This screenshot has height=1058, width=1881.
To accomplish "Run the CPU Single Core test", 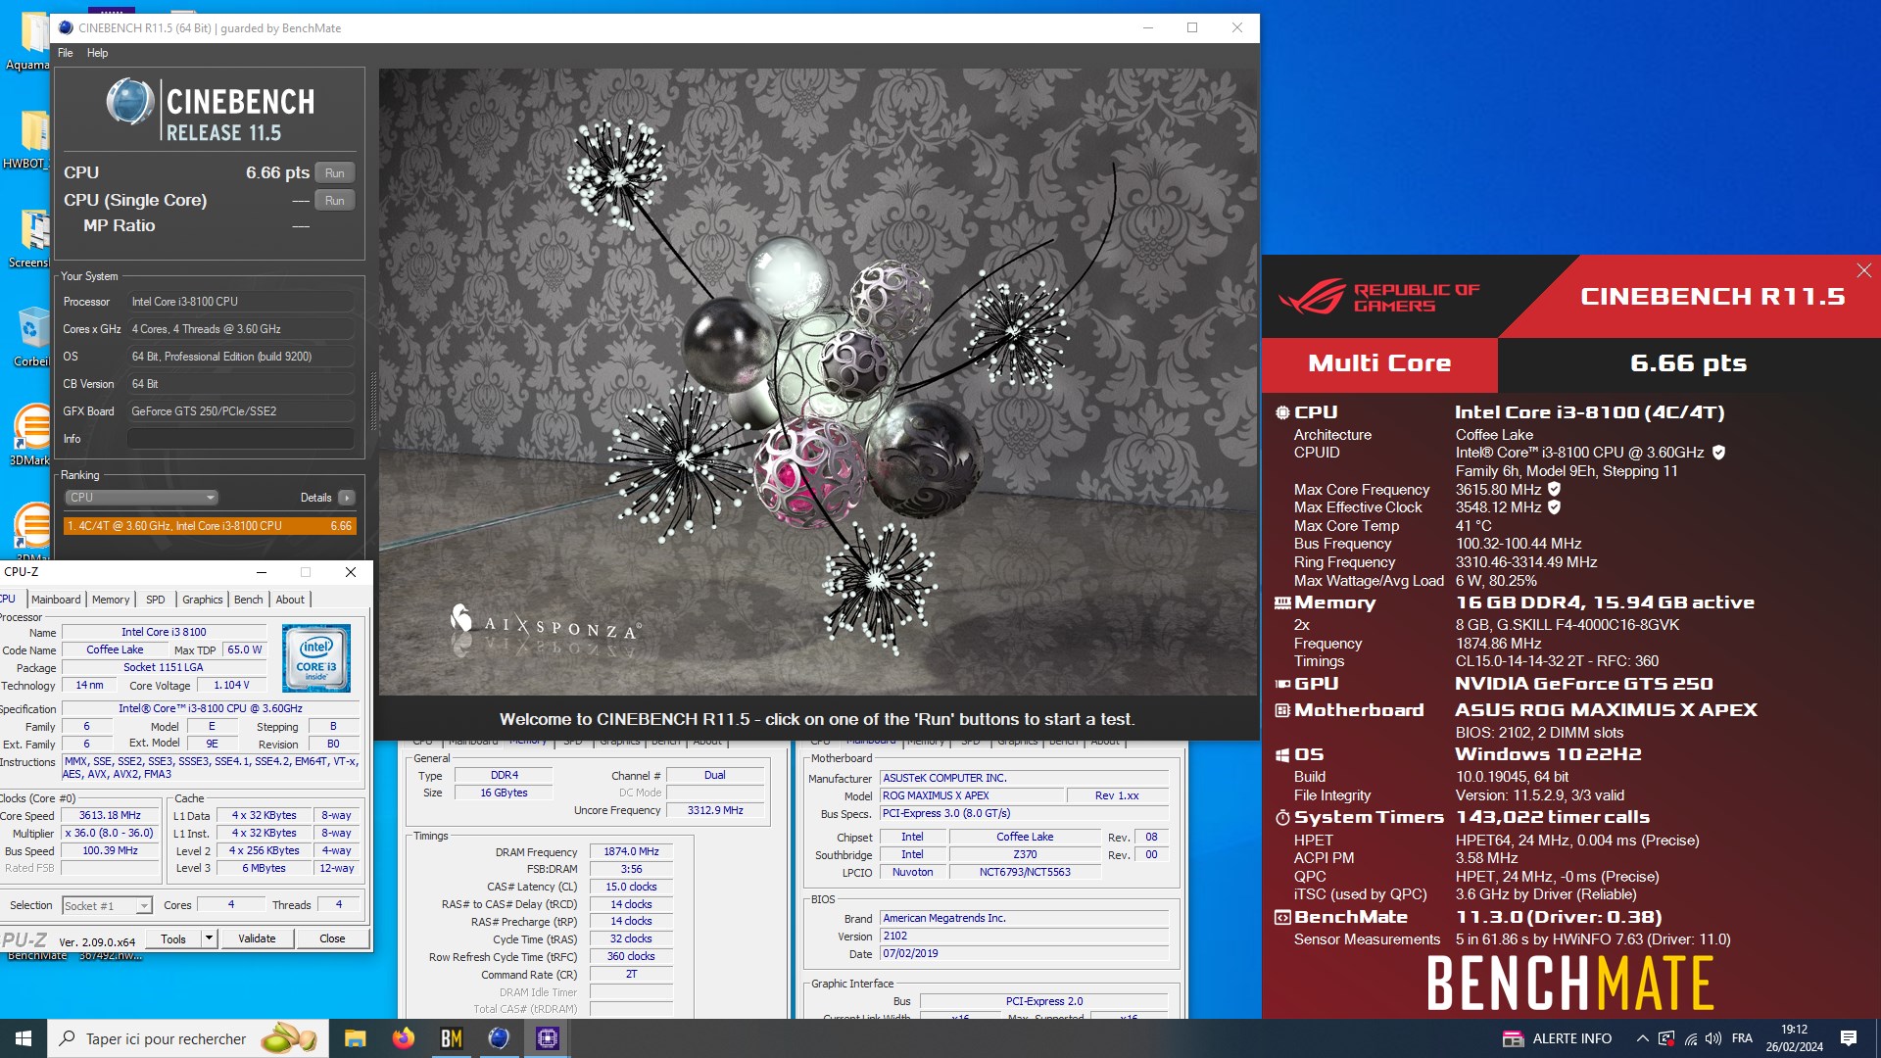I will pos(334,201).
